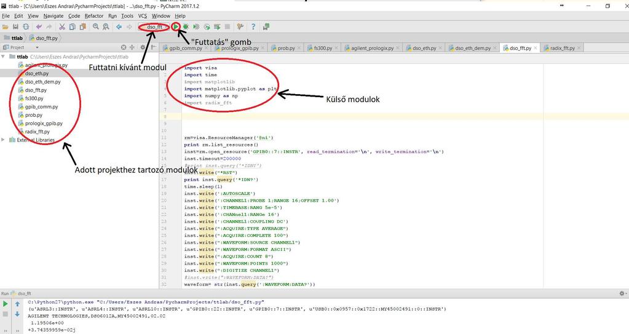Click the Save All toolbar icon
Image resolution: width=629 pixels, height=334 pixels.
pos(15,27)
